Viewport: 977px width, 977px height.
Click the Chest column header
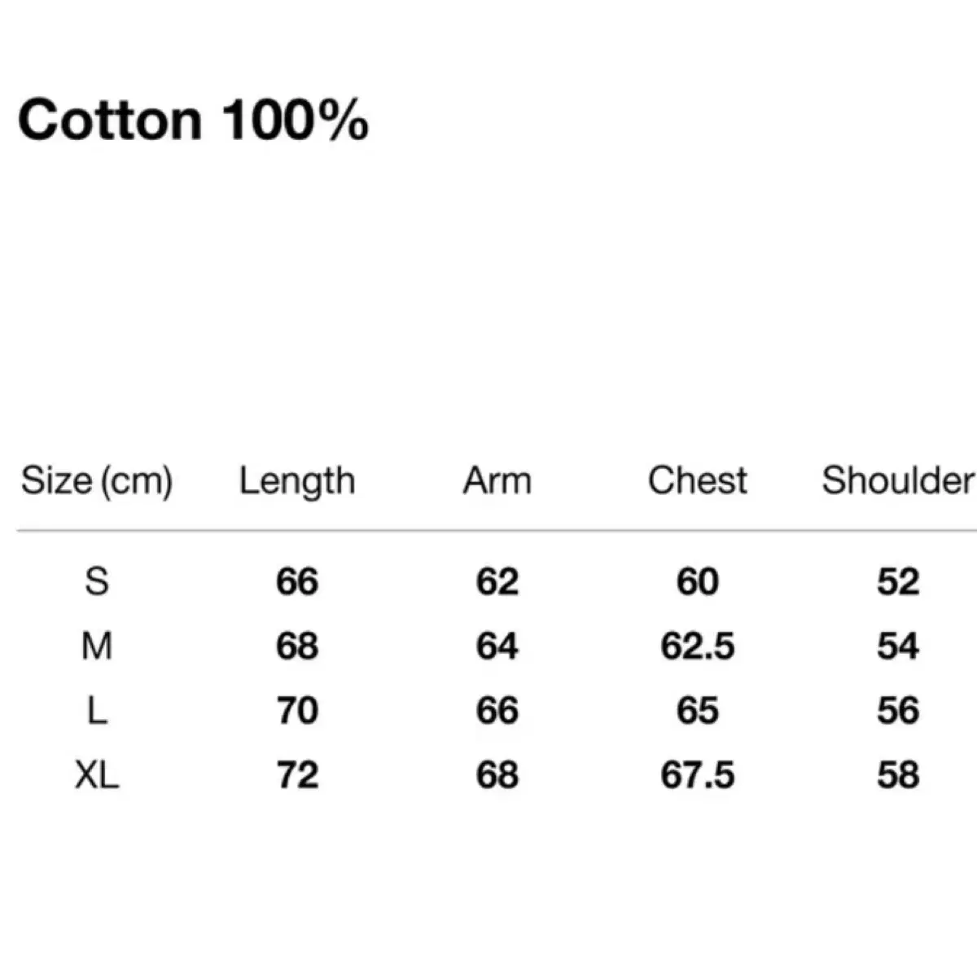697,480
